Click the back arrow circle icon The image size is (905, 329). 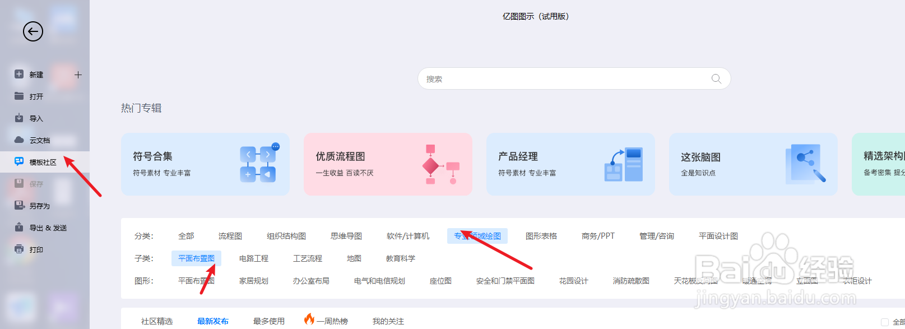(x=33, y=31)
